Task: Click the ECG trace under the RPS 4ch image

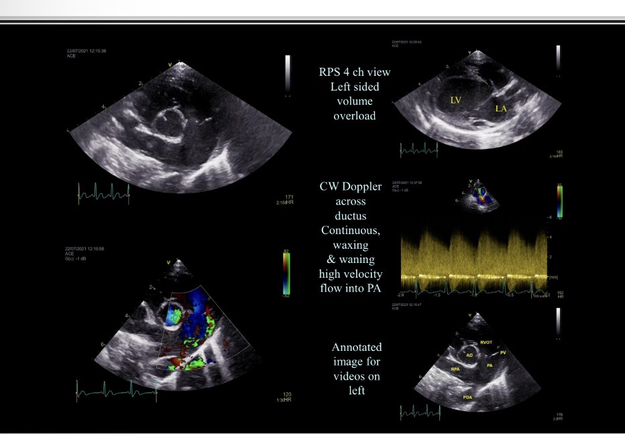Action: 419,150
